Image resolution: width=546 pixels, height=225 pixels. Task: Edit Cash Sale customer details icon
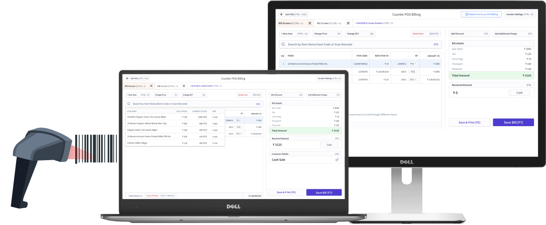pyautogui.click(x=337, y=160)
